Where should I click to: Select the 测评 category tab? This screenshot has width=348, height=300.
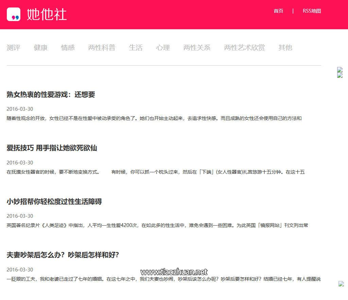pyautogui.click(x=13, y=48)
